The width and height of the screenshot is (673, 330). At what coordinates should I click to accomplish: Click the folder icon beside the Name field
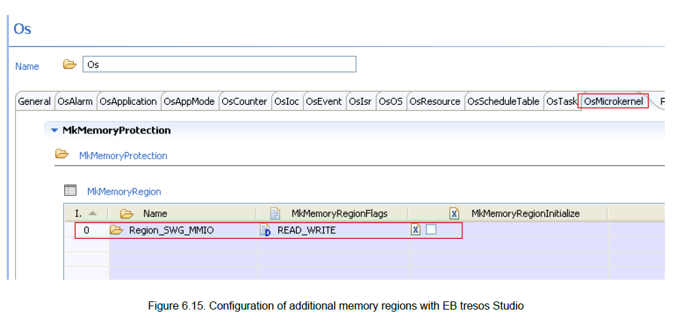click(x=70, y=65)
